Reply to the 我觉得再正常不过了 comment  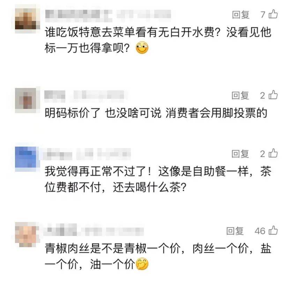pos(240,154)
